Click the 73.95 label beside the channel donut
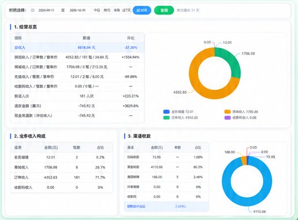This screenshot has height=220, width=298. click(x=270, y=157)
